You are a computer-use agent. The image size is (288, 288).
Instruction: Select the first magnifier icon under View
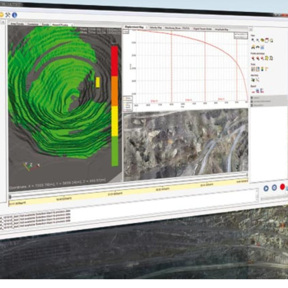tap(253, 40)
